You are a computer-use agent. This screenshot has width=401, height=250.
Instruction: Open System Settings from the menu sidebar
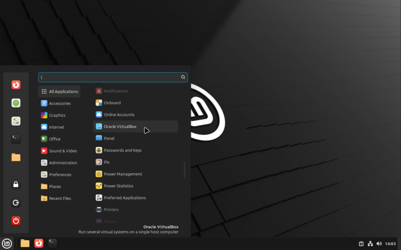click(x=16, y=121)
